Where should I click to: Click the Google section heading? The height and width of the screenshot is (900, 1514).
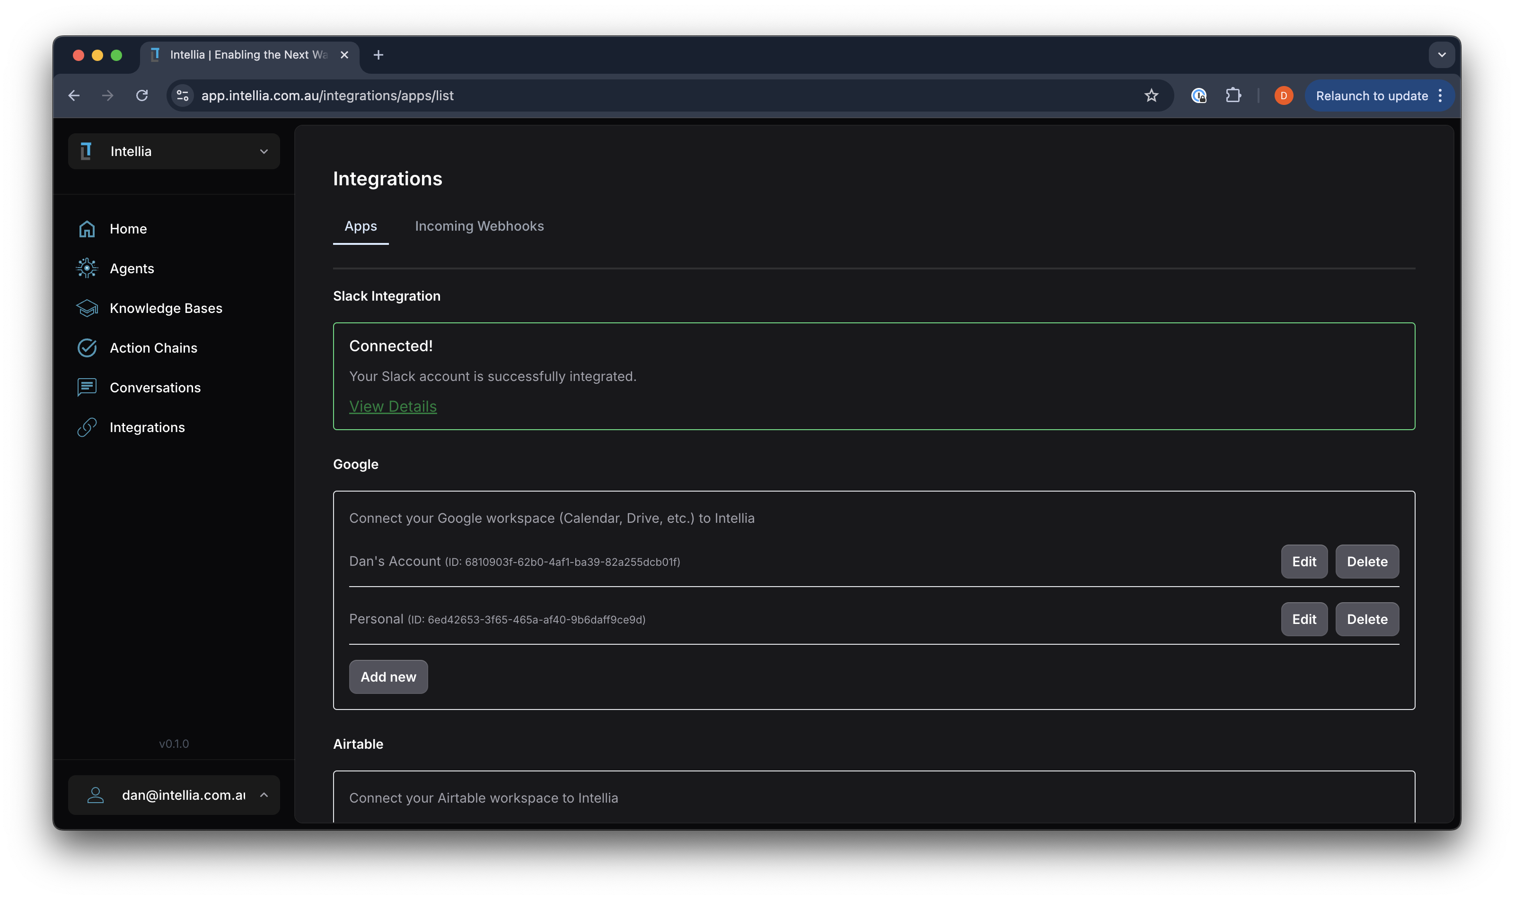[356, 464]
